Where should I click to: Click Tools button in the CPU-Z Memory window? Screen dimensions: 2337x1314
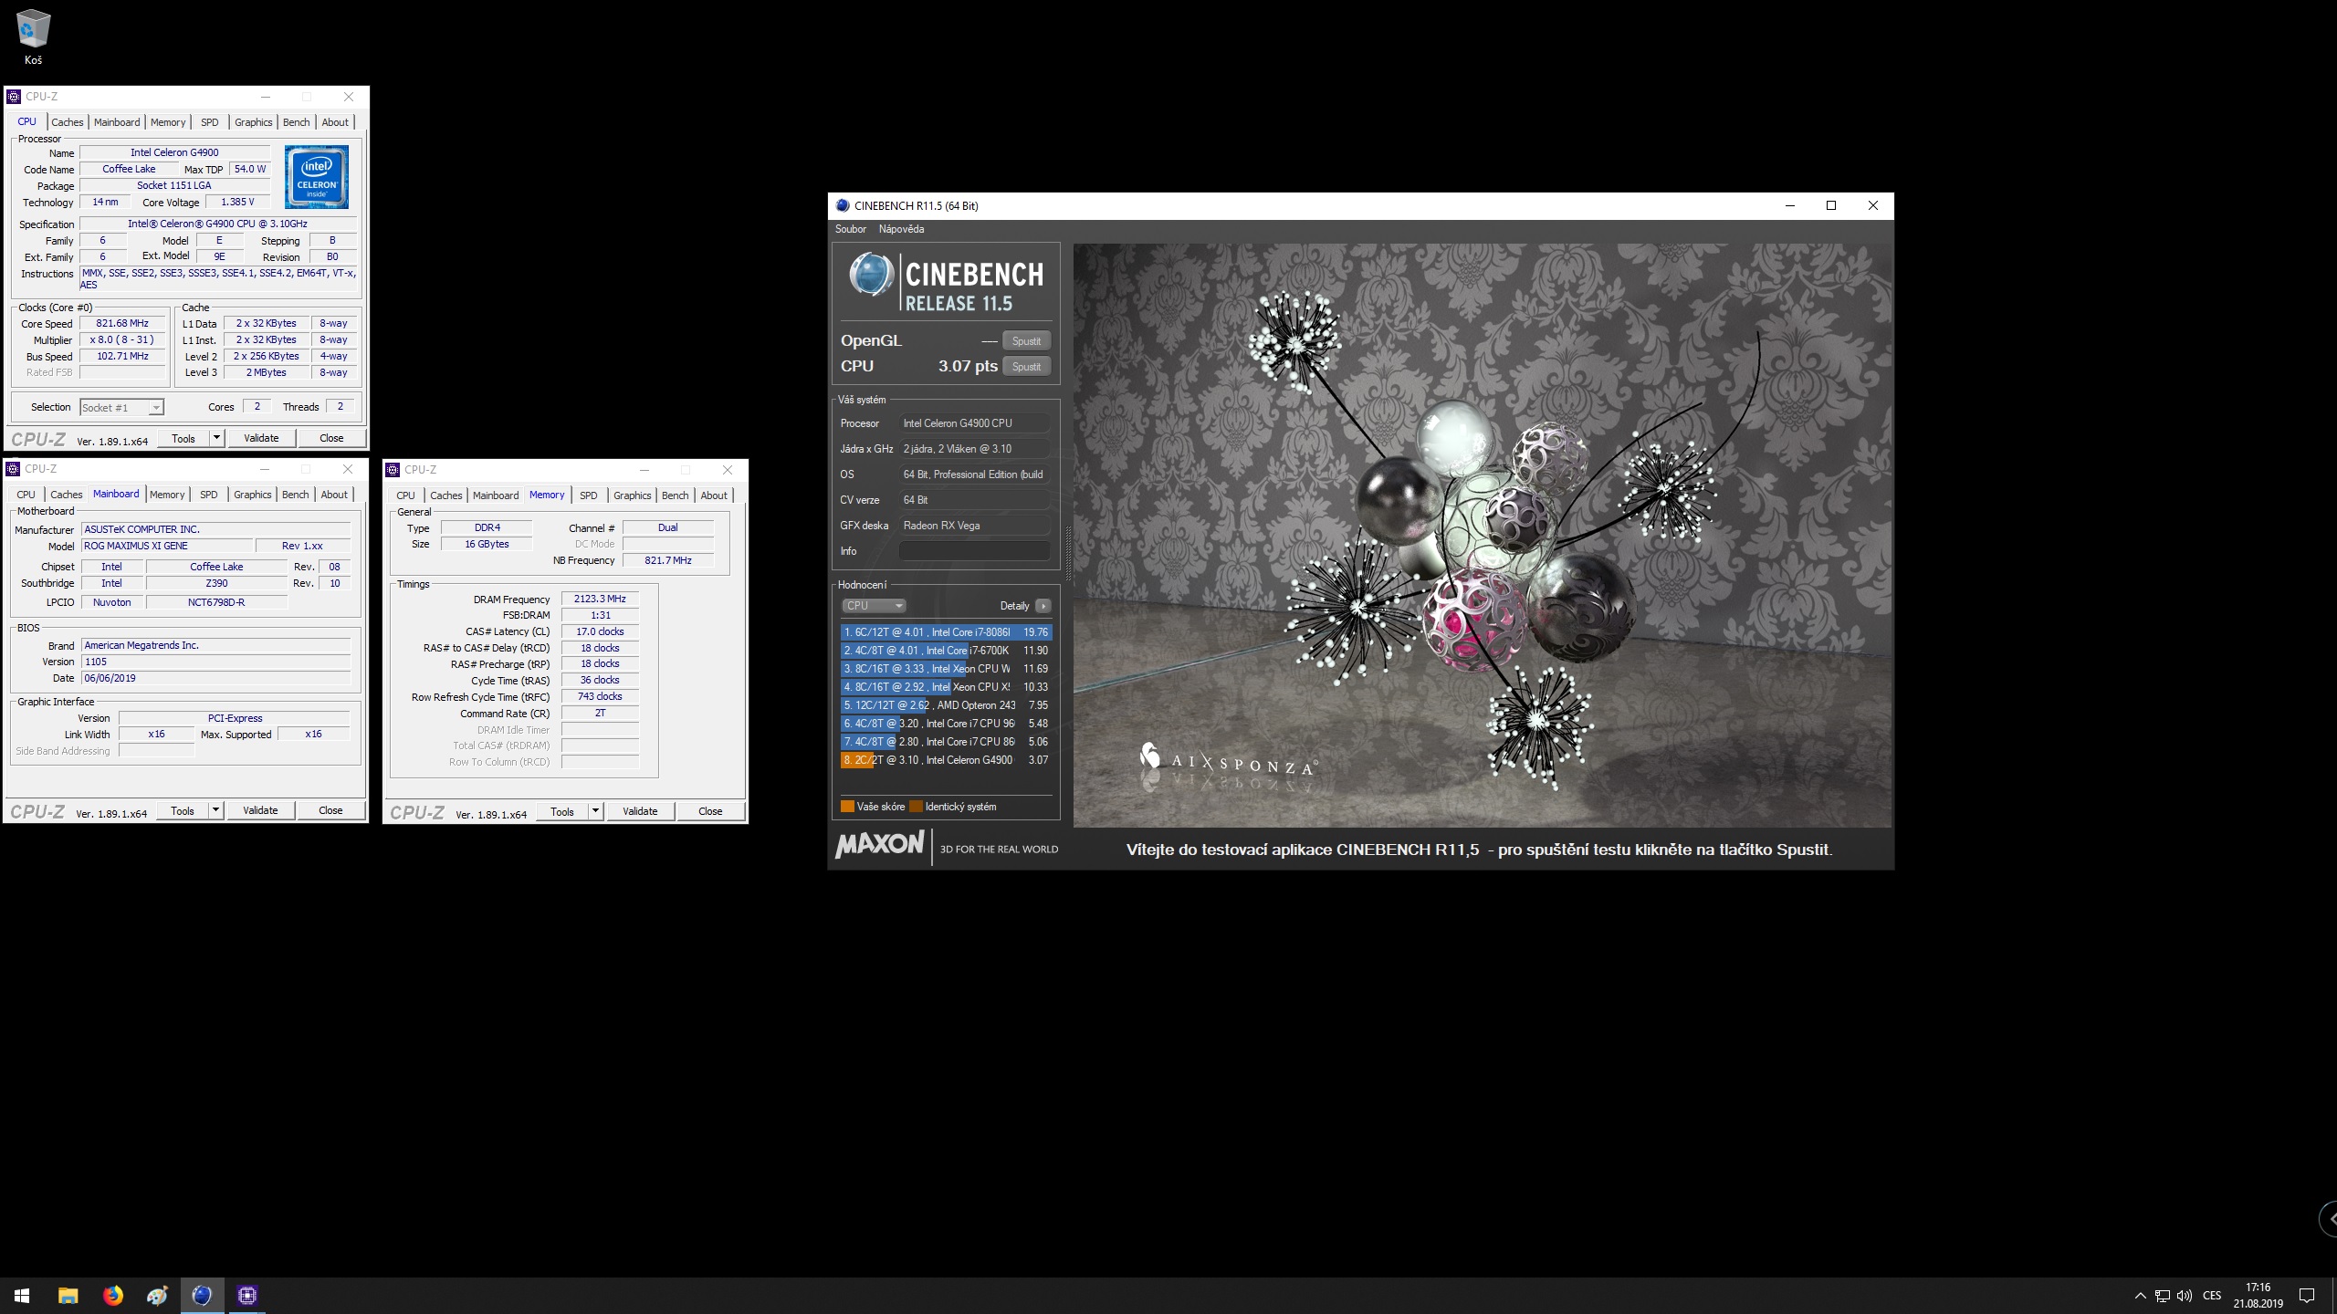point(562,811)
